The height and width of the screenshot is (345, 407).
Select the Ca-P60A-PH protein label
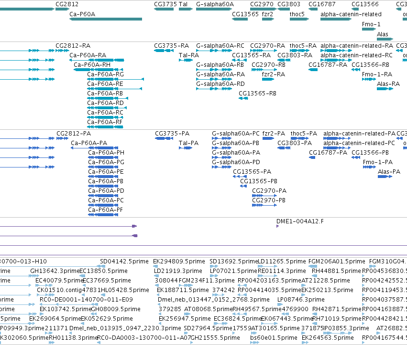[106, 153]
